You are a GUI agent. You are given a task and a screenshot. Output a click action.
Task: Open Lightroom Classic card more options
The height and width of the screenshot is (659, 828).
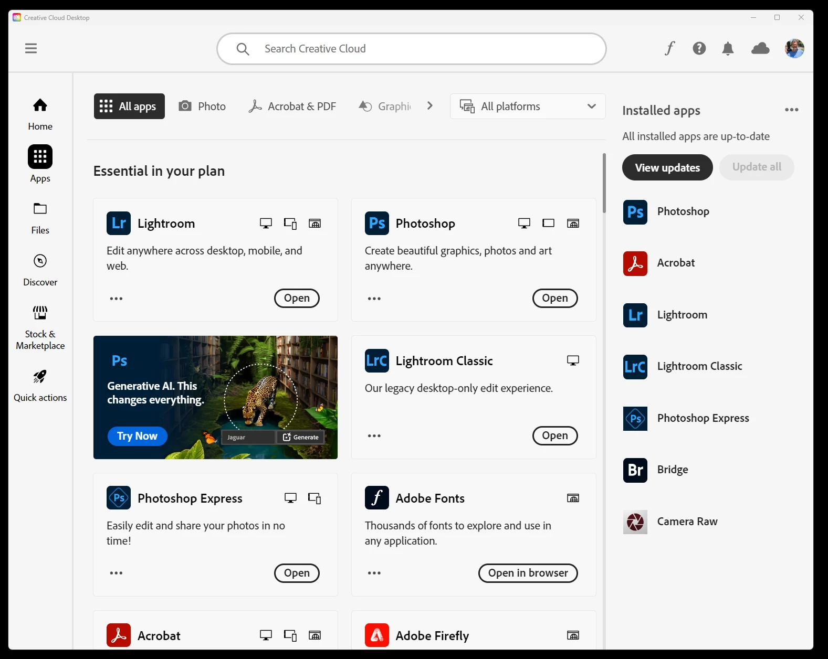click(374, 436)
